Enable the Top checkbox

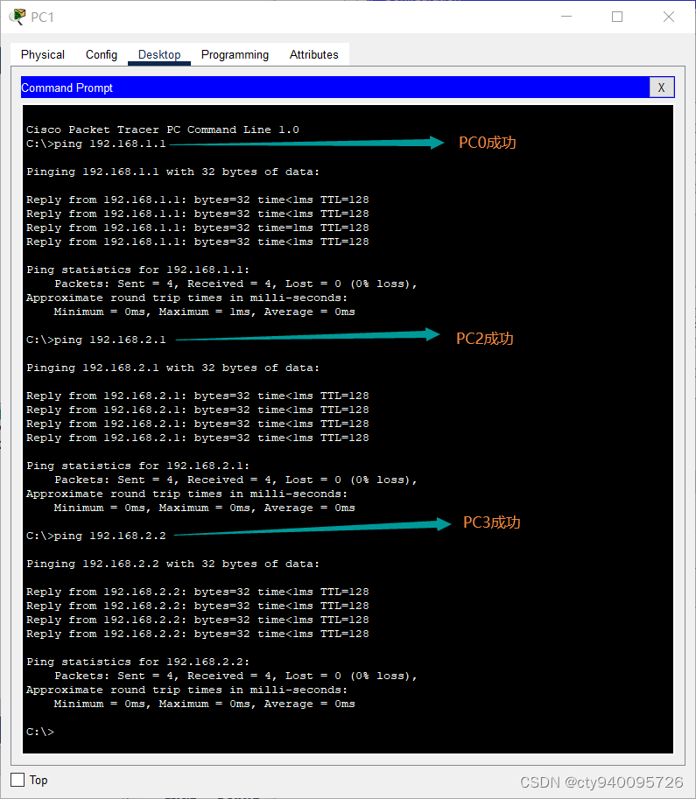click(x=18, y=780)
